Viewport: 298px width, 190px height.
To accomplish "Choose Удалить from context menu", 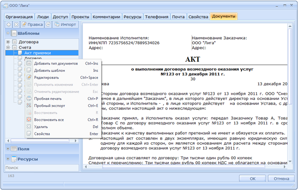I will (x=63, y=126).
